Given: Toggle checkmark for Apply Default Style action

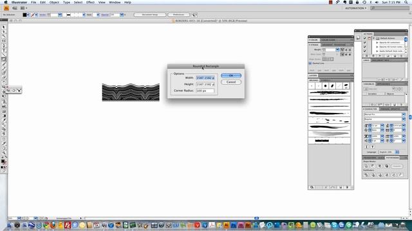Looking at the screenshot, I should [x=365, y=51].
